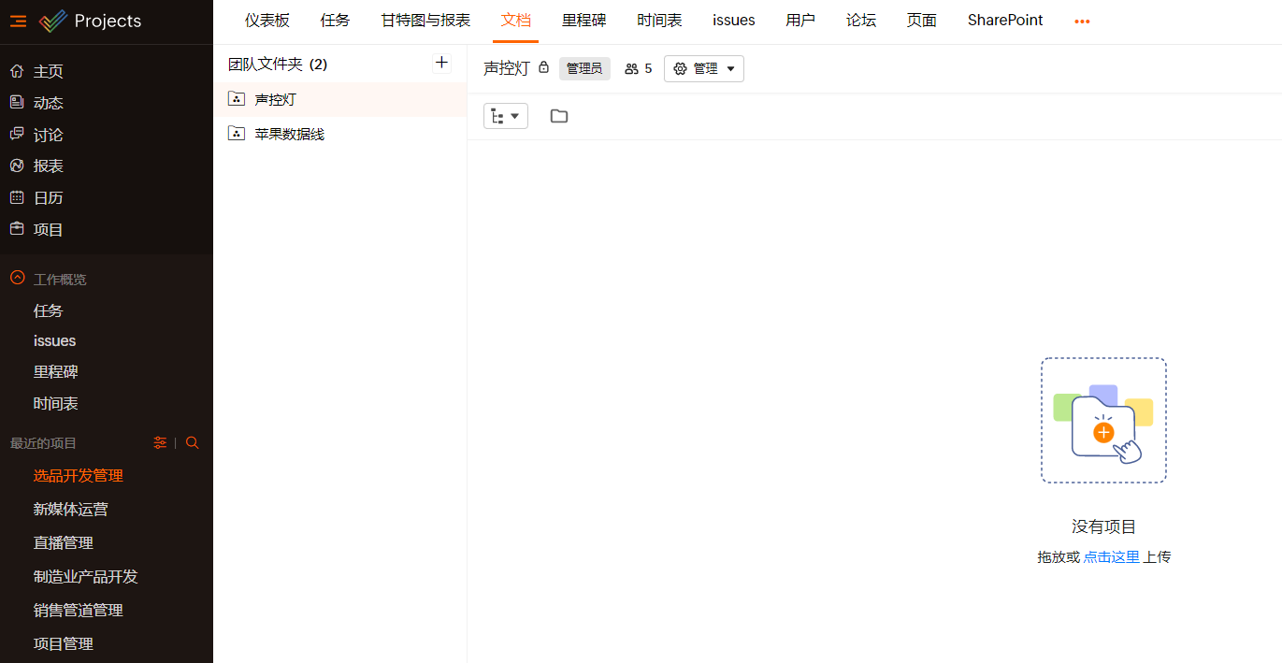Open the member count icon showing 5
This screenshot has width=1282, height=663.
click(638, 68)
